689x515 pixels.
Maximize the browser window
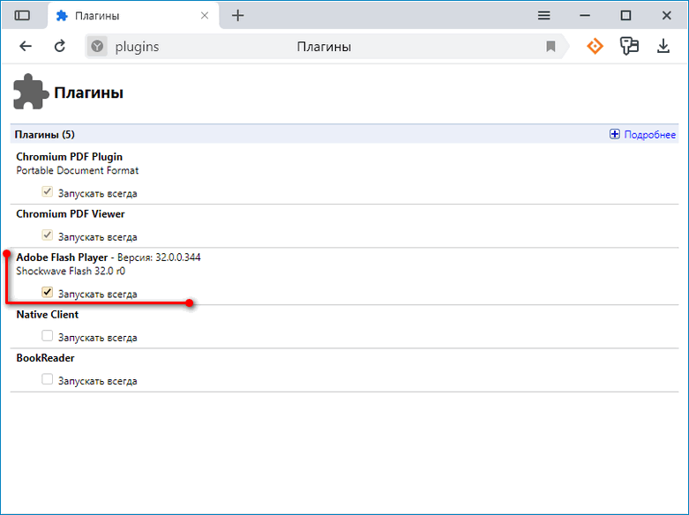(625, 16)
